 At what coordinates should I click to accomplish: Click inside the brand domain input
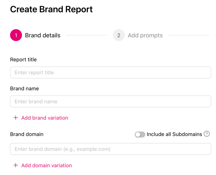click(110, 149)
